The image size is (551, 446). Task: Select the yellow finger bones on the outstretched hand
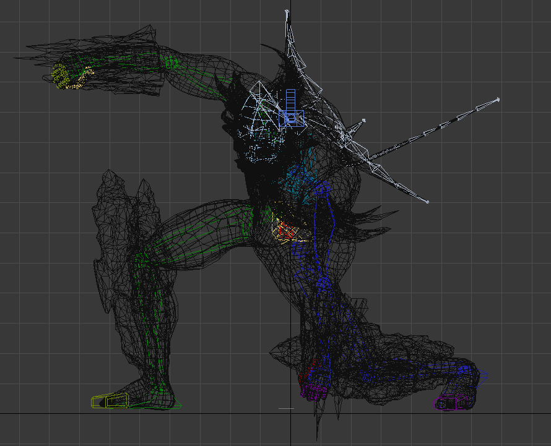pos(61,77)
